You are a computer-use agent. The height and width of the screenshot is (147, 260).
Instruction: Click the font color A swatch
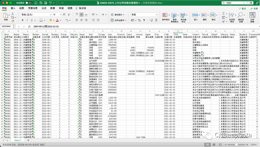57,20
